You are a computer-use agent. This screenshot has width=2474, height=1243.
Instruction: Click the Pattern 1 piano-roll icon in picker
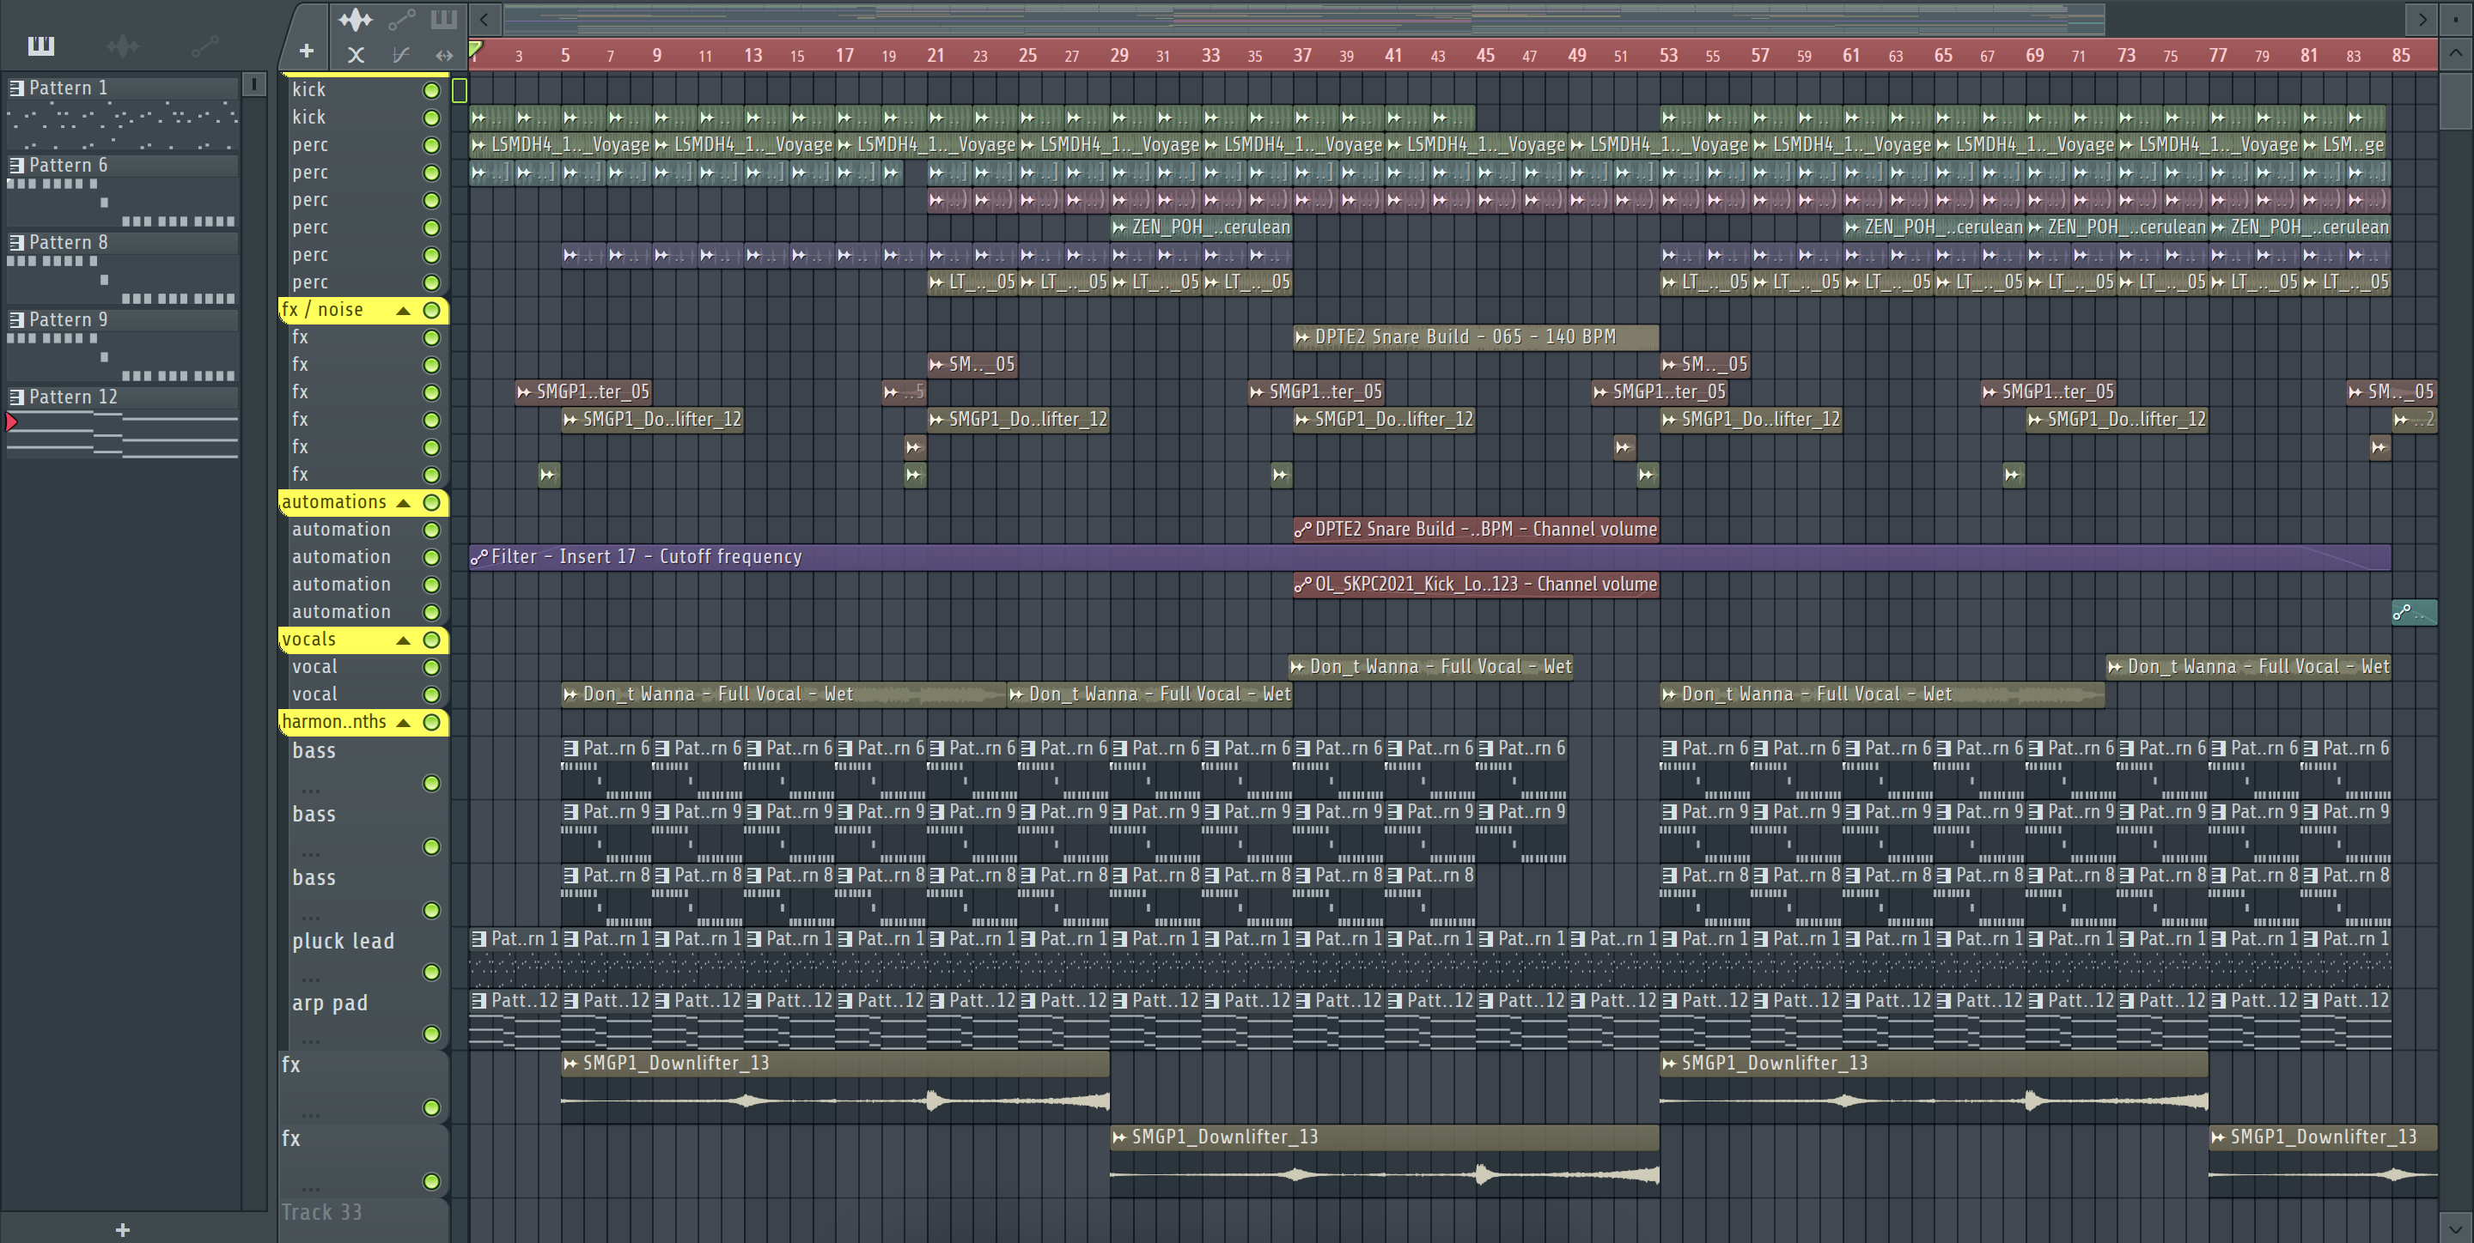pos(17,88)
